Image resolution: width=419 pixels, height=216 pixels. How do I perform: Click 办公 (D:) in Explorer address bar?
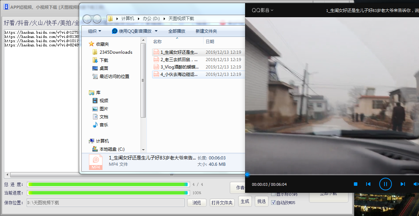pos(151,19)
